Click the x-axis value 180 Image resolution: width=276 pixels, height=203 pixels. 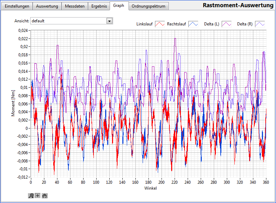point(148,182)
